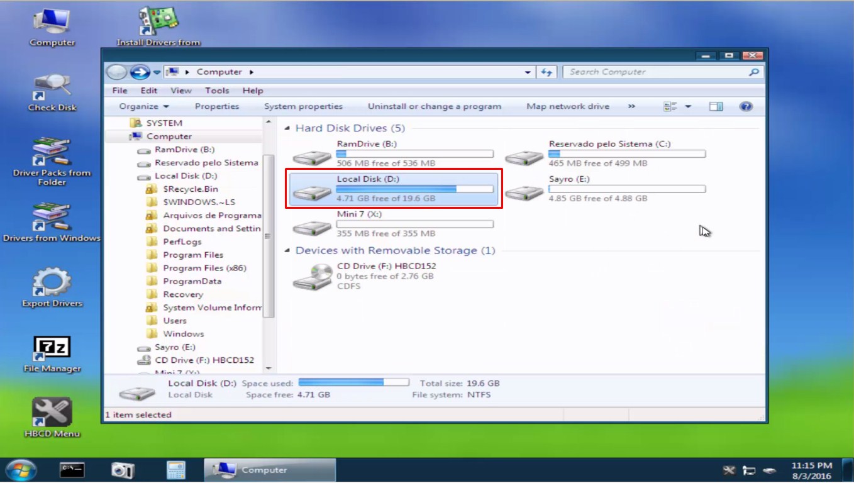
Task: Click Uninstall or change a program
Action: [x=435, y=106]
